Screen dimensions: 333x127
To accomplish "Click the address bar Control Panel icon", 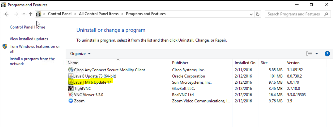I will pyautogui.click(x=38, y=14).
